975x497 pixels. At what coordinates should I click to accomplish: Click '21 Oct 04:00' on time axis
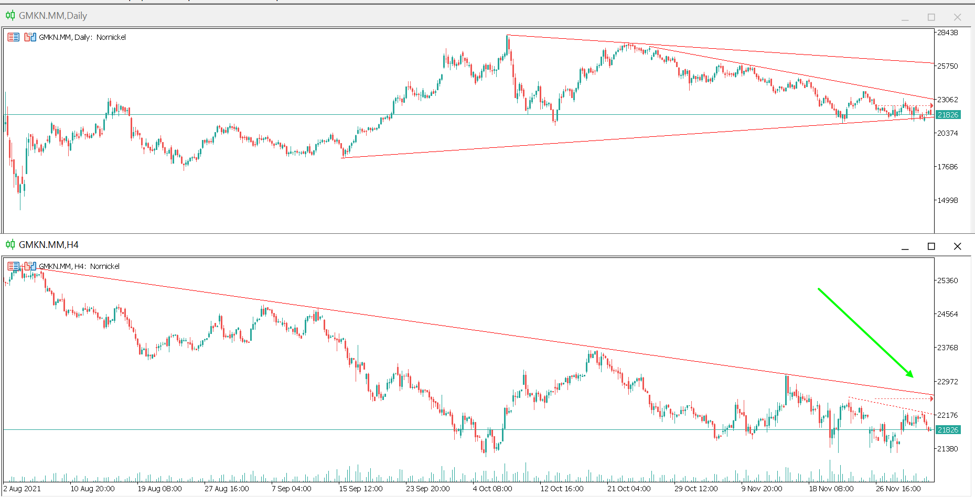click(x=629, y=489)
